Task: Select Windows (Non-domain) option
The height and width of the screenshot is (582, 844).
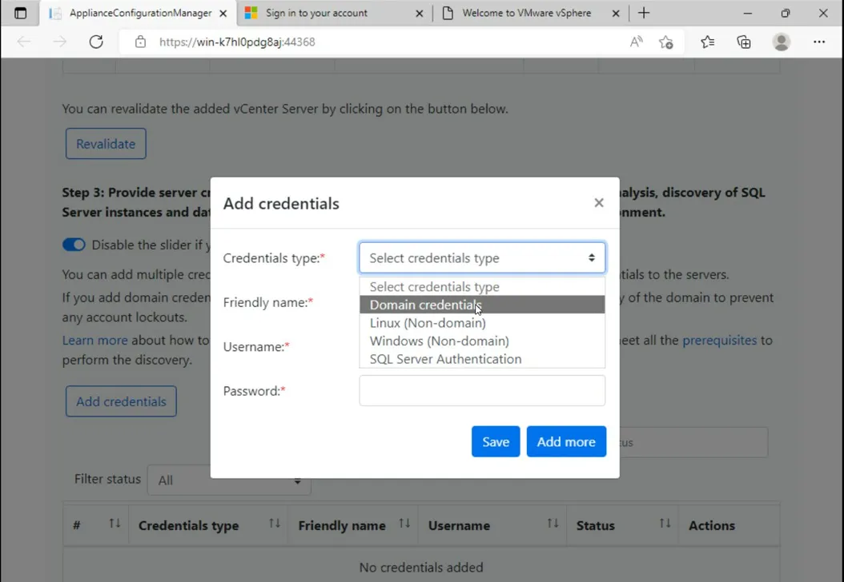Action: pos(482,341)
